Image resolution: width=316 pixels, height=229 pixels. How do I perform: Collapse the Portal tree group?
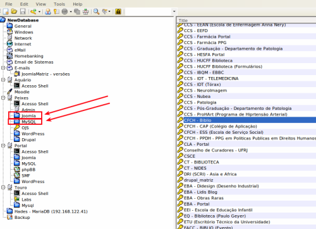click(3, 146)
